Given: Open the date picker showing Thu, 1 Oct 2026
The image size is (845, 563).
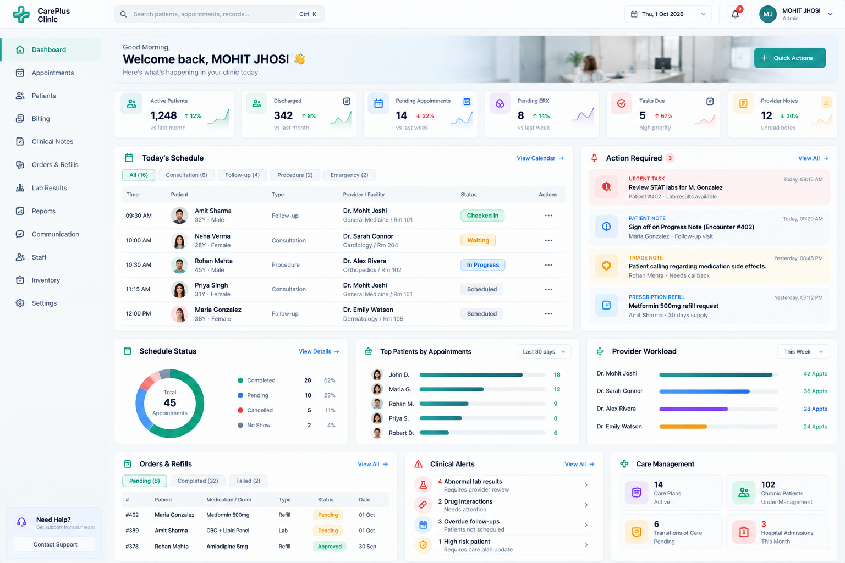Looking at the screenshot, I should click(668, 14).
